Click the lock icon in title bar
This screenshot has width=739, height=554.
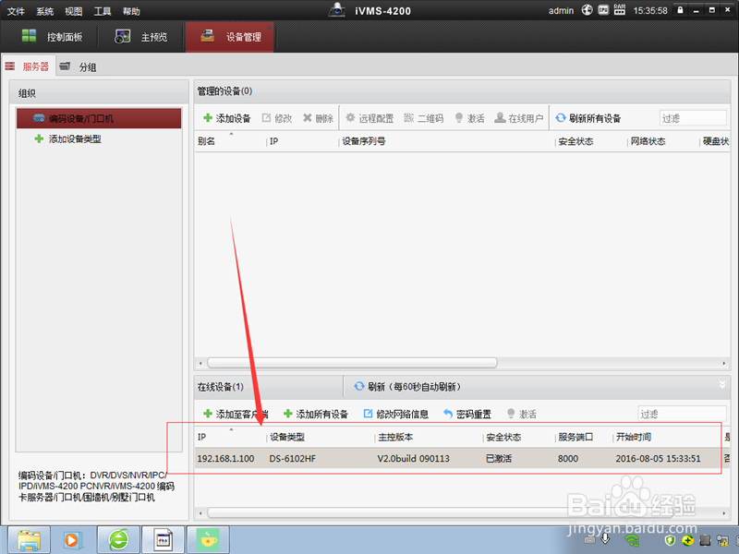[680, 10]
